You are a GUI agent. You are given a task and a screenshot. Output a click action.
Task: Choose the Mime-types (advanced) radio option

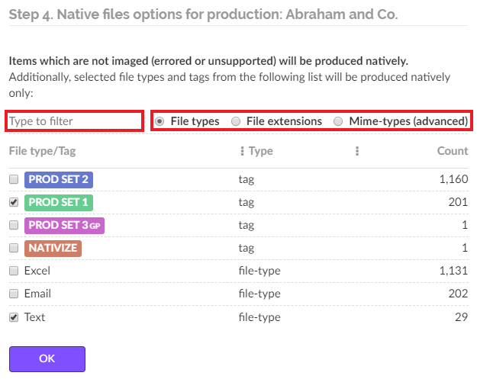coord(338,121)
